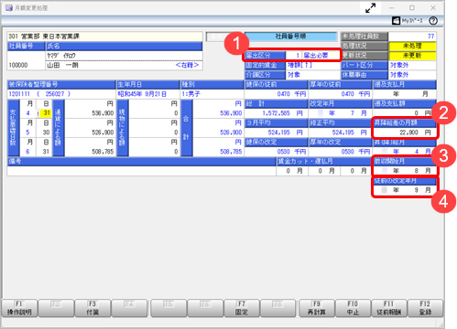457x329 pixels.
Task: Click June 通貨による額 field 508,785
Action: click(x=90, y=152)
